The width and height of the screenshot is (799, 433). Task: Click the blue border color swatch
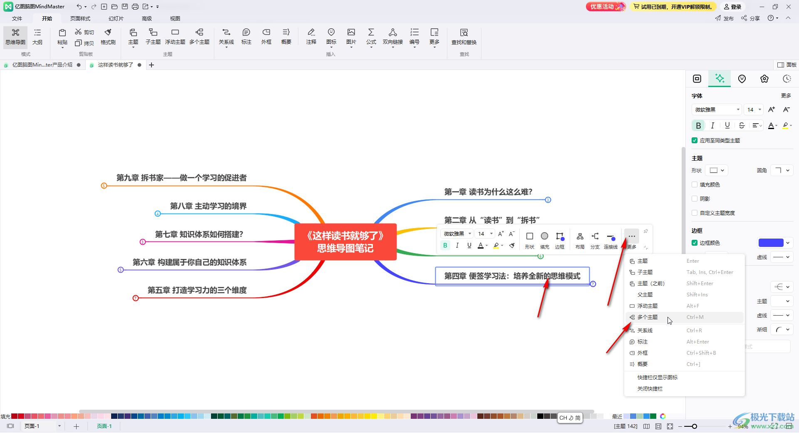[771, 243]
